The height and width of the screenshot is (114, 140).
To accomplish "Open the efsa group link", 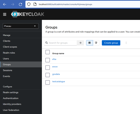I will pos(54,59).
